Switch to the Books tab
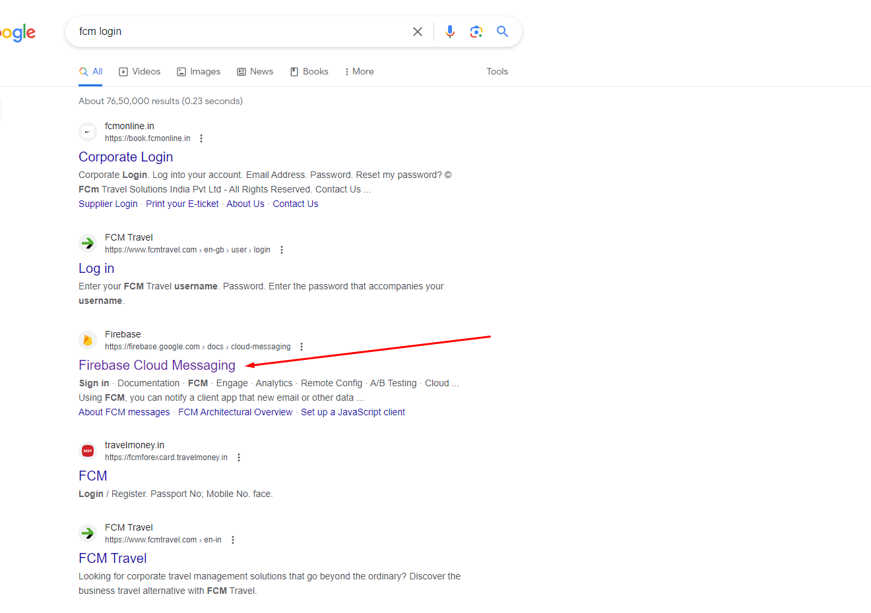The image size is (871, 613). [x=309, y=71]
